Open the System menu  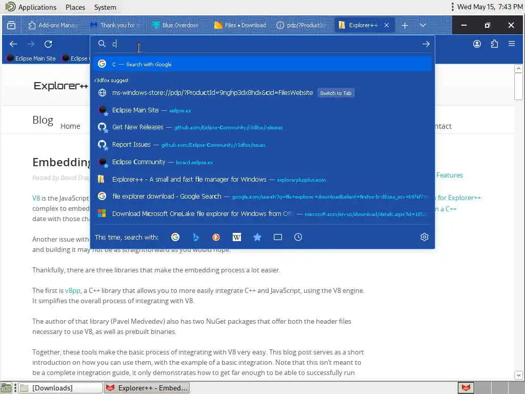105,7
